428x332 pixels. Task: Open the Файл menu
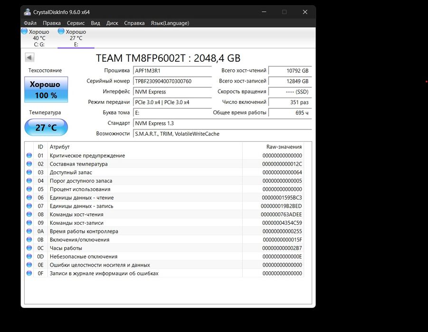pyautogui.click(x=30, y=23)
